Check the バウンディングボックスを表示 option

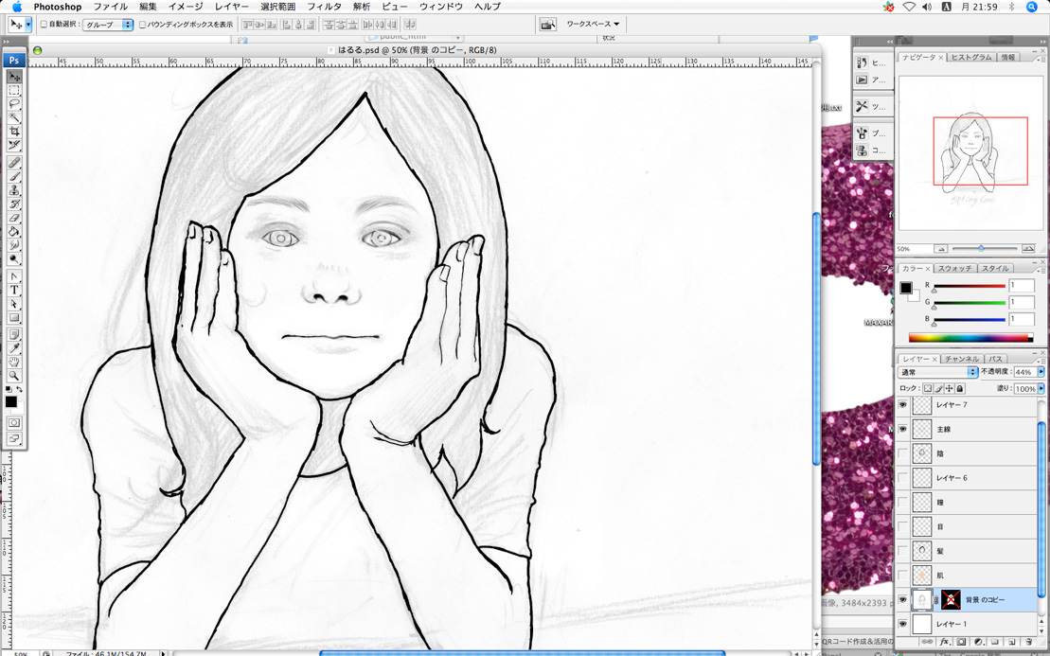(143, 25)
